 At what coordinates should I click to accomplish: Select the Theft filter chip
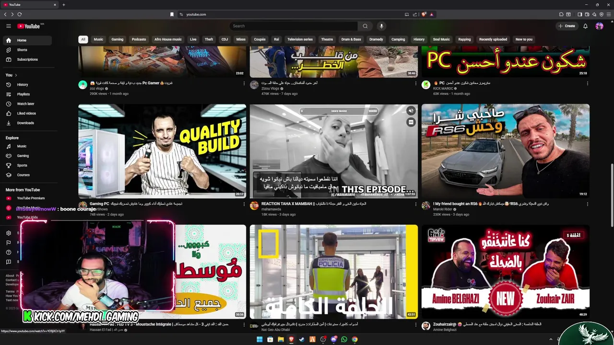coord(209,39)
